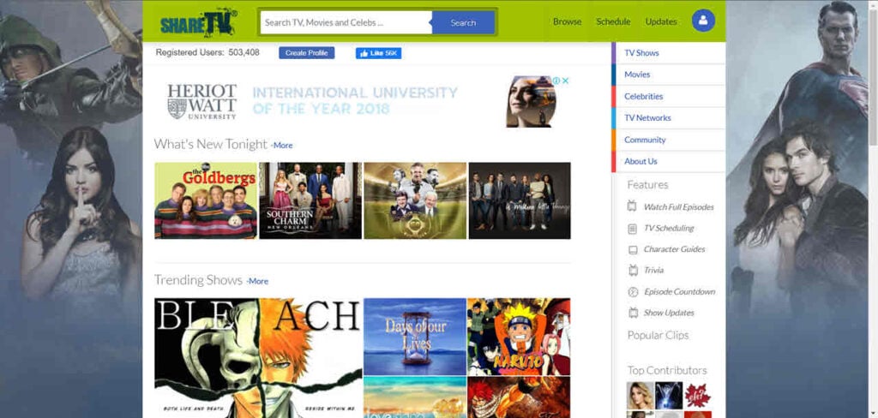This screenshot has width=878, height=418.
Task: Click the Popular Clips heading
Action: point(658,336)
